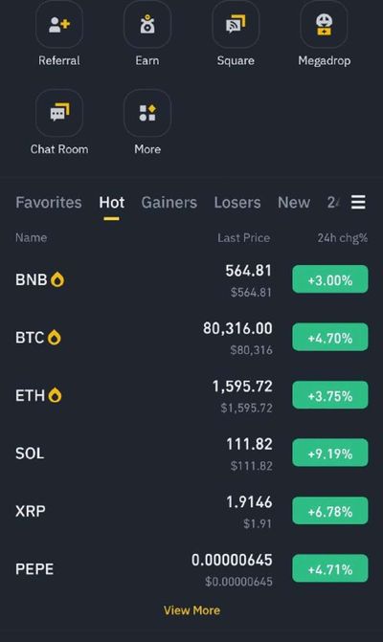Open the market list menu icon
Screen dimensions: 383x642
(x=358, y=202)
